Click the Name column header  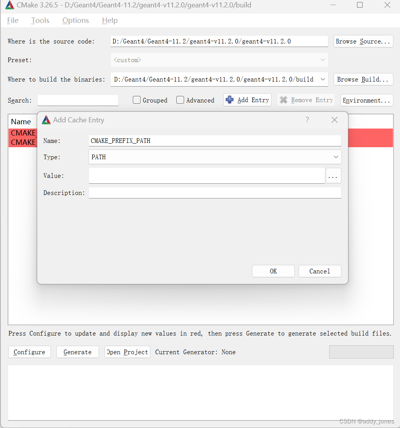point(21,122)
